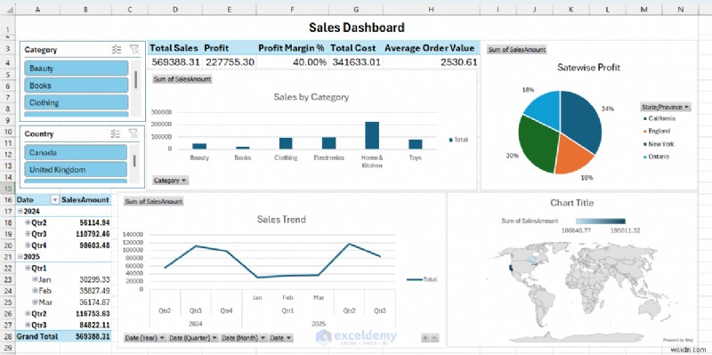Click Sales Dashboard title
712x355 pixels.
coord(357,28)
